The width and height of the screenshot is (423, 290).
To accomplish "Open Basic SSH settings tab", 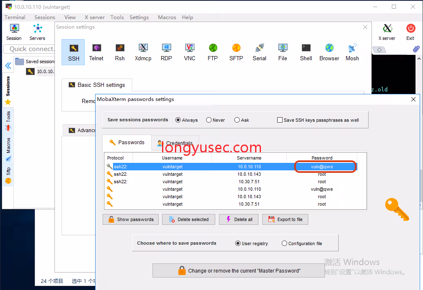I will (x=97, y=85).
